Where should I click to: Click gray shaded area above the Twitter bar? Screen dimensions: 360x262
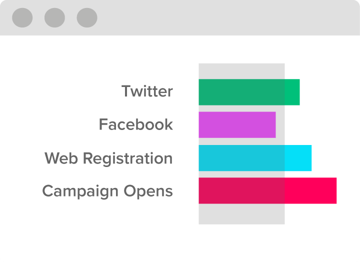point(242,71)
